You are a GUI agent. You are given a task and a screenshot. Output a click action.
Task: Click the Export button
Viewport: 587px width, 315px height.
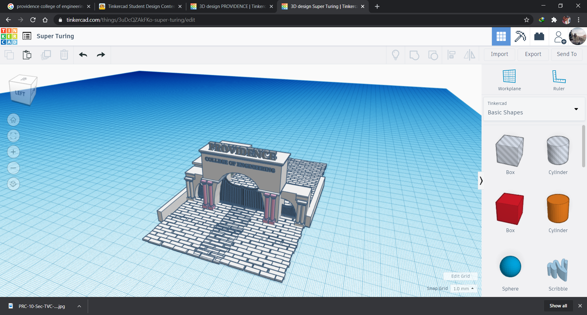(x=533, y=54)
